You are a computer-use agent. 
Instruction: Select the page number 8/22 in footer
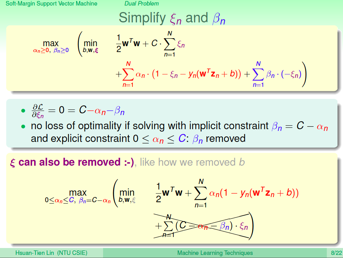point(336,253)
